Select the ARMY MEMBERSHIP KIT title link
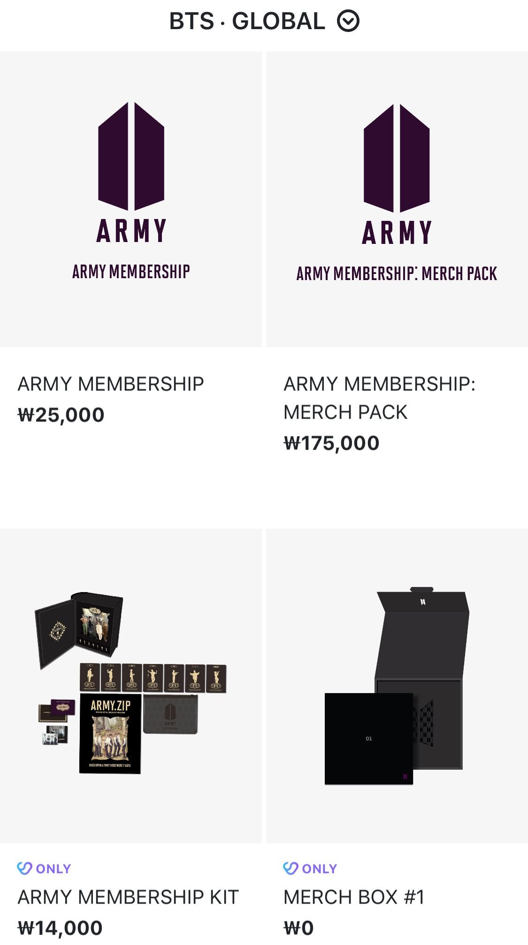Viewport: 528px width, 945px height. click(128, 897)
